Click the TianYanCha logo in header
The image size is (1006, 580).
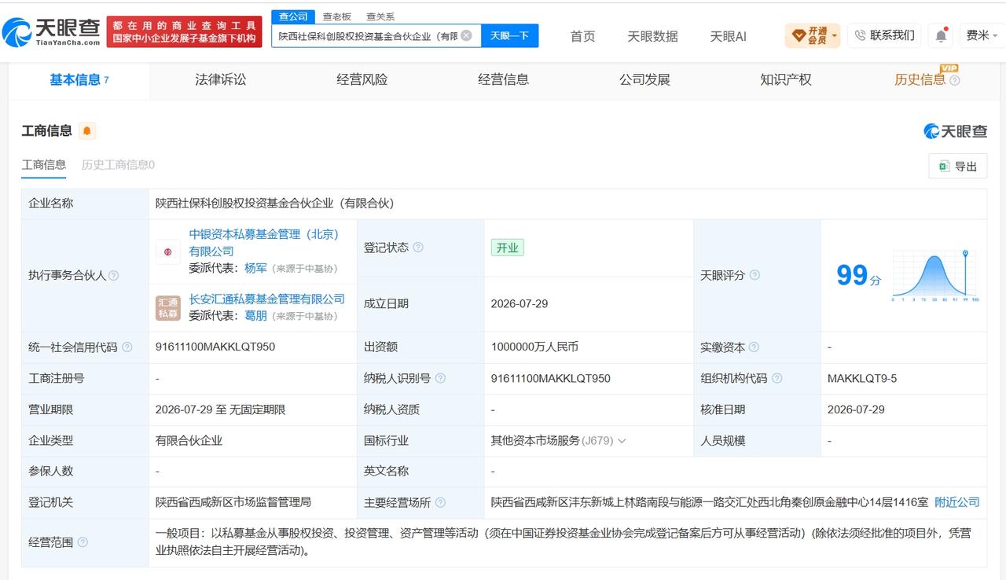pyautogui.click(x=51, y=31)
